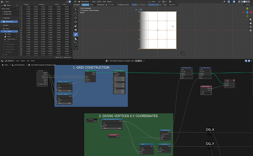Click the zoom magnifier in viewport gizmos
The width and height of the screenshot is (253, 156).
point(250,19)
